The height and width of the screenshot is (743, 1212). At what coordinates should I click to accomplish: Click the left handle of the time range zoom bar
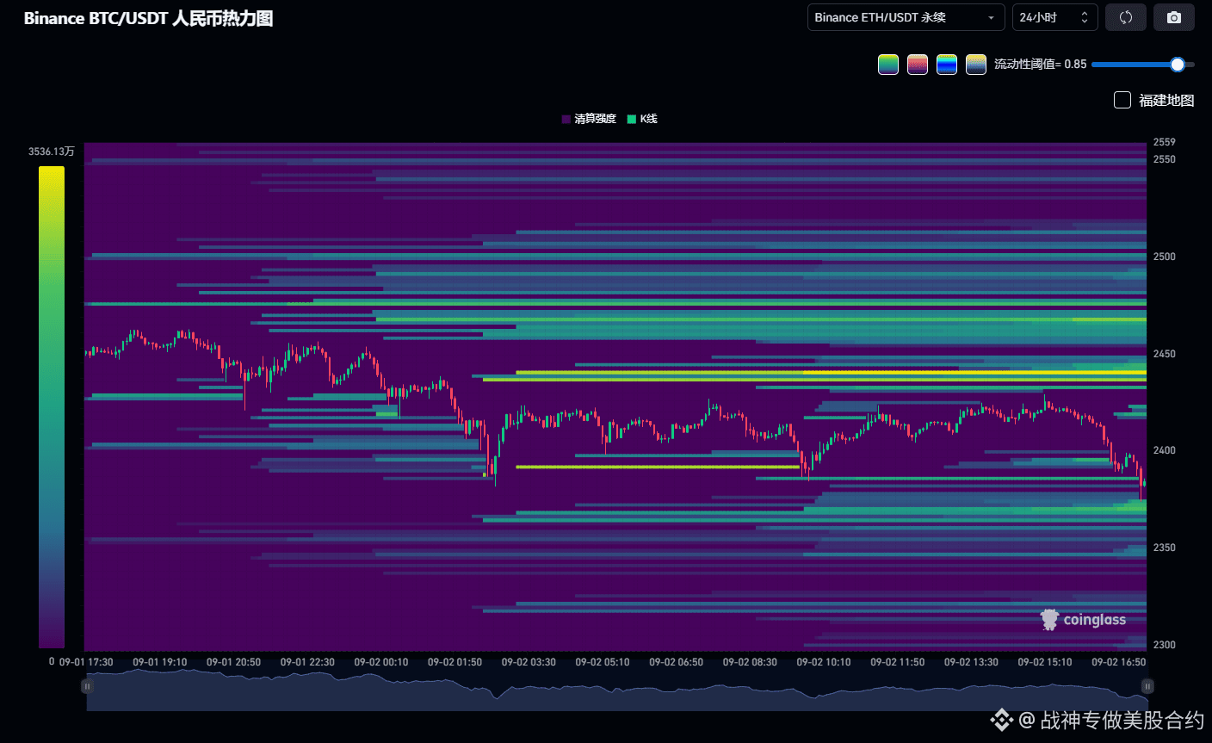pos(87,686)
